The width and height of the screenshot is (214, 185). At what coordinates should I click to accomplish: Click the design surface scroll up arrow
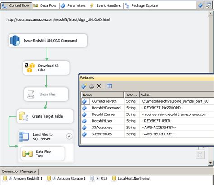(210, 14)
